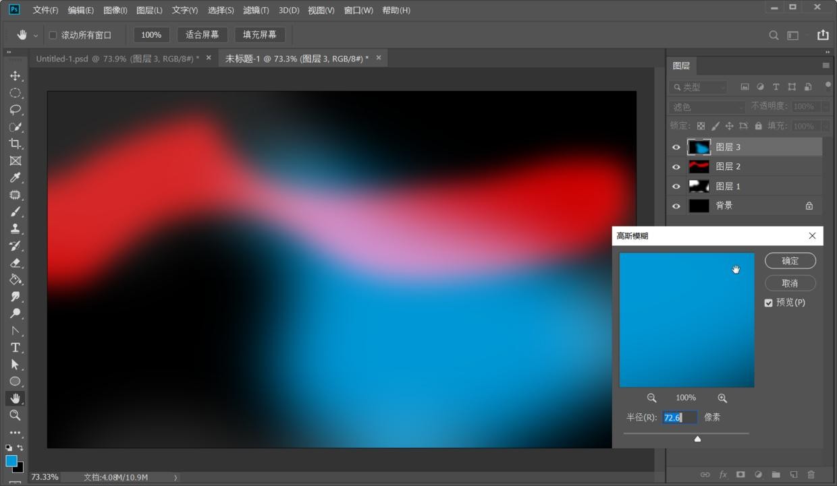Open the 滤镜(T) menu
This screenshot has height=486, width=837.
256,10
